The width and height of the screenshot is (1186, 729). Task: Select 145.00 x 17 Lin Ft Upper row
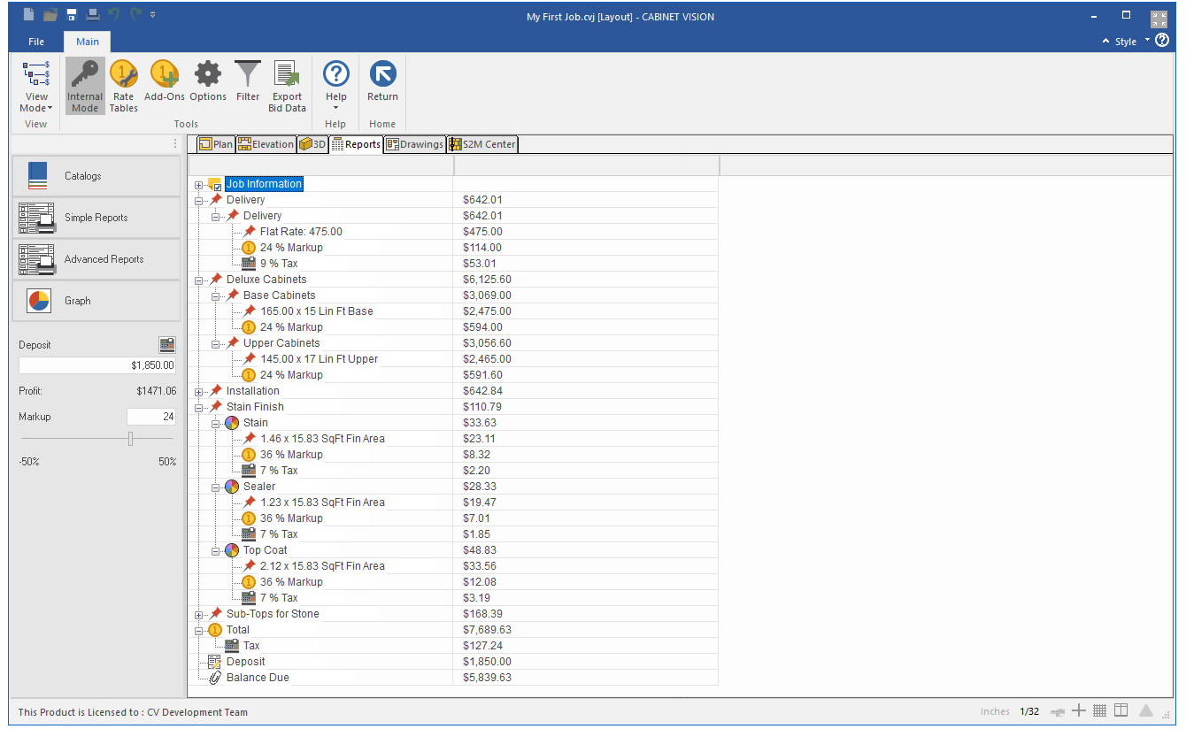(320, 359)
